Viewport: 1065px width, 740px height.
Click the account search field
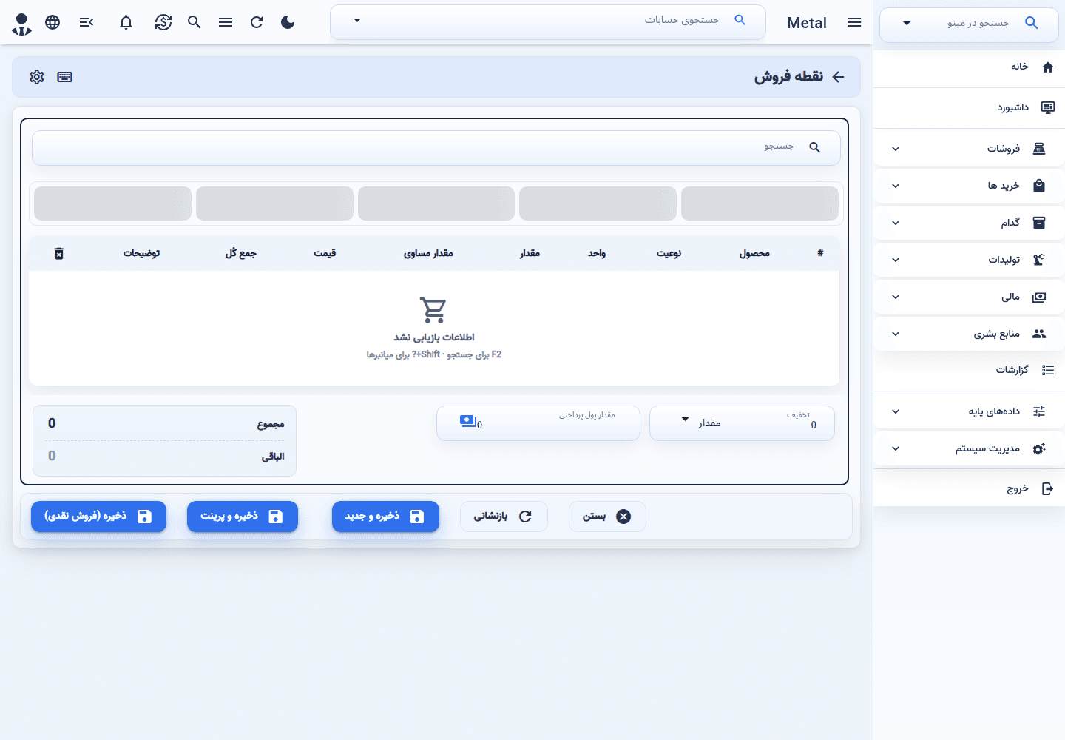point(547,21)
